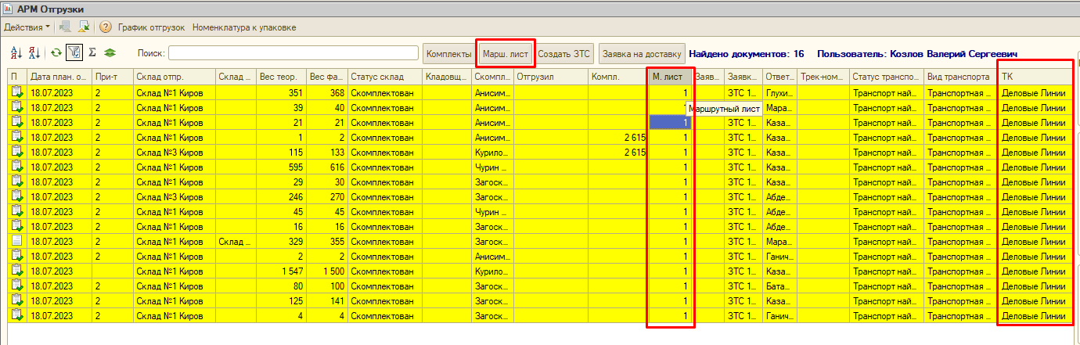Click the М. лист column header
This screenshot has height=345, width=1080.
coord(671,77)
